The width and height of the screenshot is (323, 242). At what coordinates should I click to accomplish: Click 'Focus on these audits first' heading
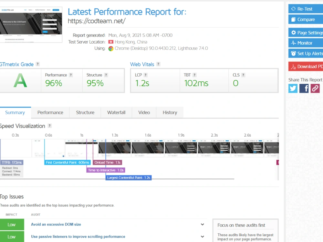pos(241,225)
